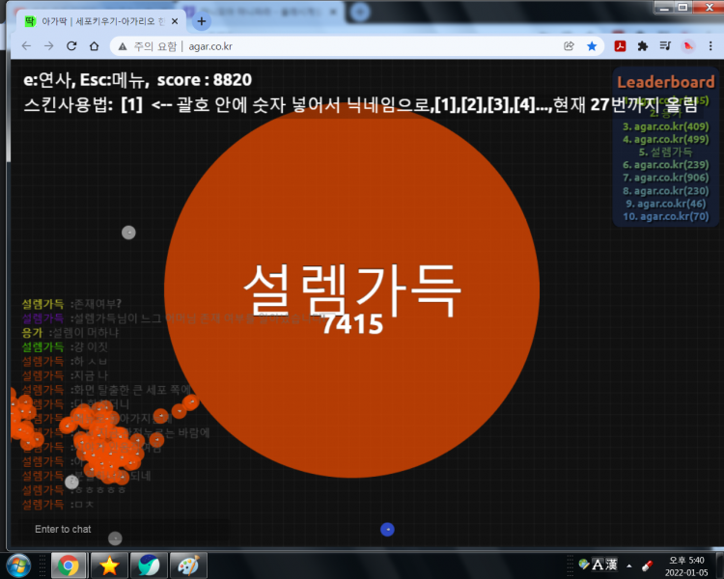Click the Leaderboard heading

(x=666, y=82)
